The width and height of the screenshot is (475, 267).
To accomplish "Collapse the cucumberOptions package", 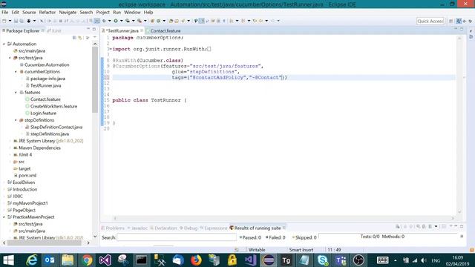I will point(16,72).
